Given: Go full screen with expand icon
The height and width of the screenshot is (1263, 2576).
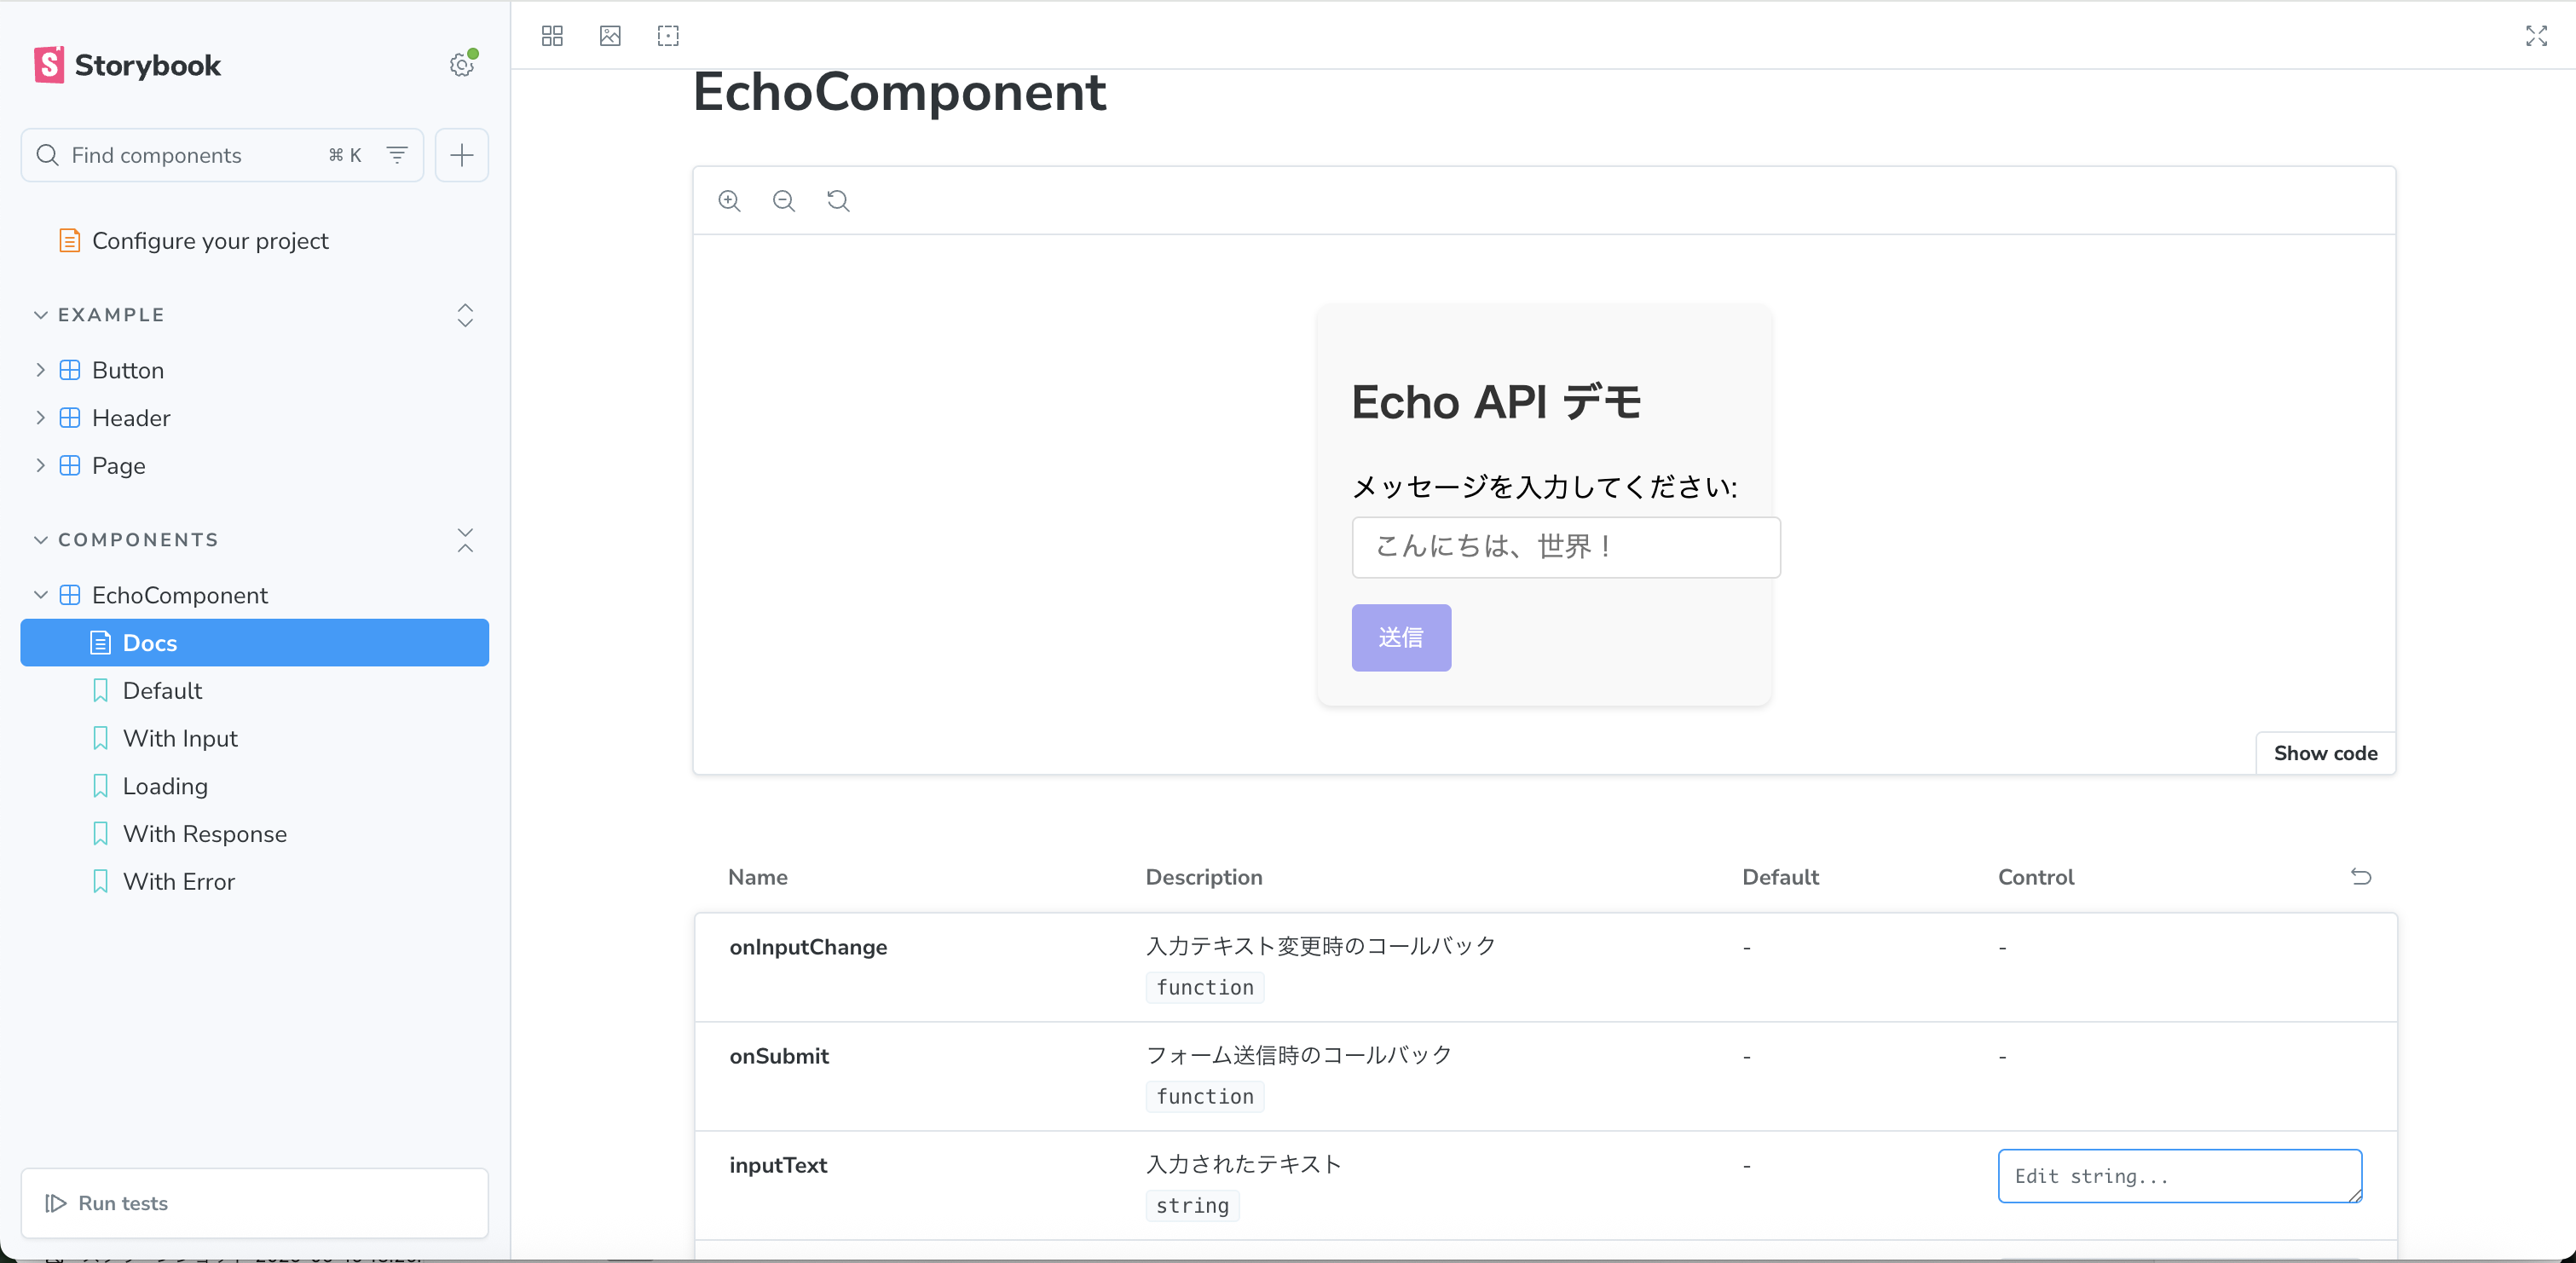Looking at the screenshot, I should 2536,36.
